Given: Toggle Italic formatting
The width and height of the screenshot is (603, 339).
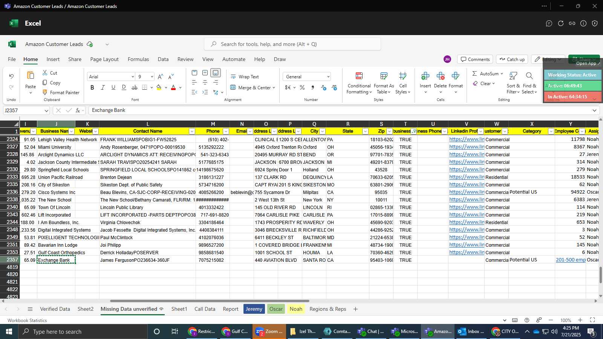Looking at the screenshot, I should click(x=103, y=87).
